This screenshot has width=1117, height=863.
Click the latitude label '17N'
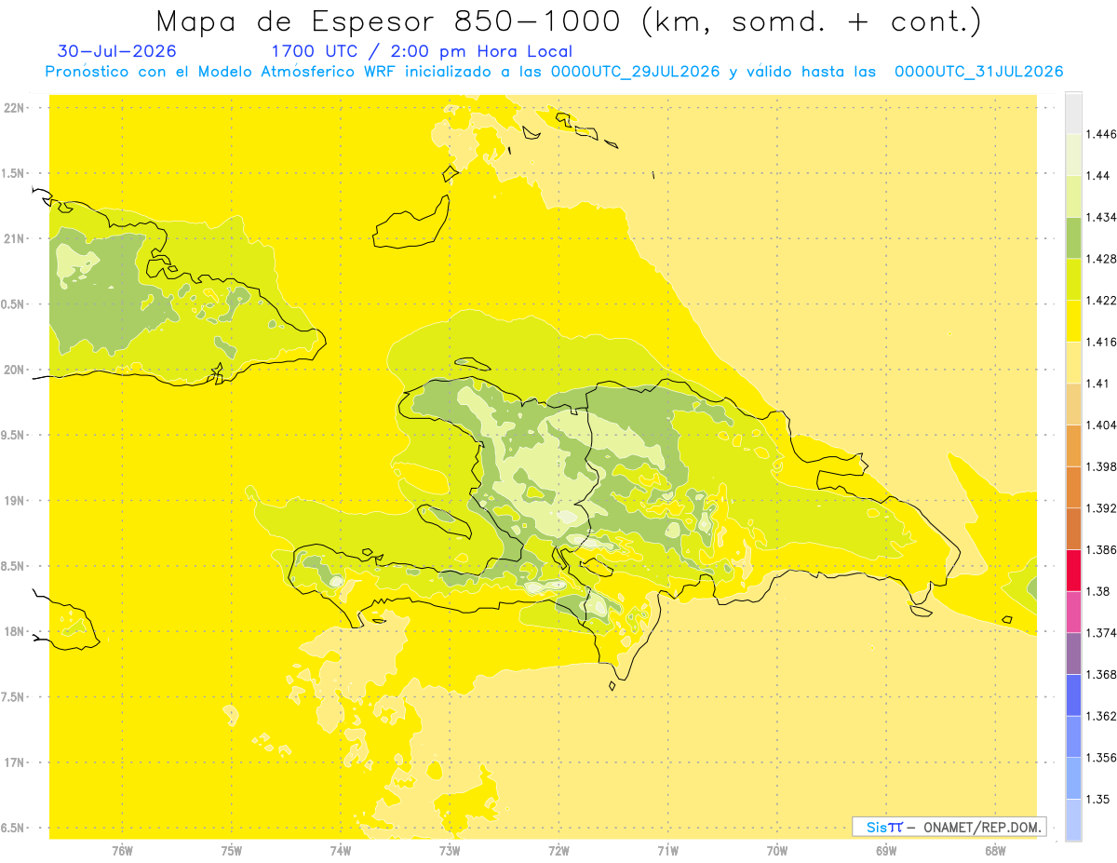[14, 762]
